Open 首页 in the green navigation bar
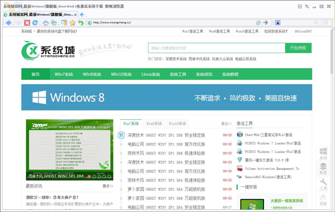Screen dimensions: 335x212 click(x=36, y=74)
